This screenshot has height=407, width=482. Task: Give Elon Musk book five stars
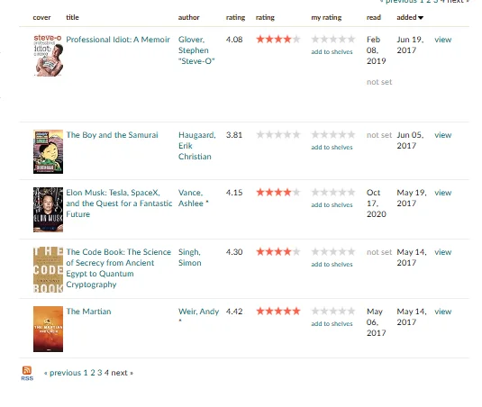point(351,193)
